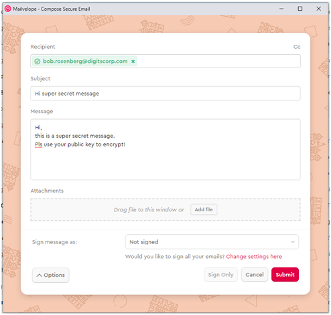Click the Submit button
The width and height of the screenshot is (331, 315).
coord(285,275)
